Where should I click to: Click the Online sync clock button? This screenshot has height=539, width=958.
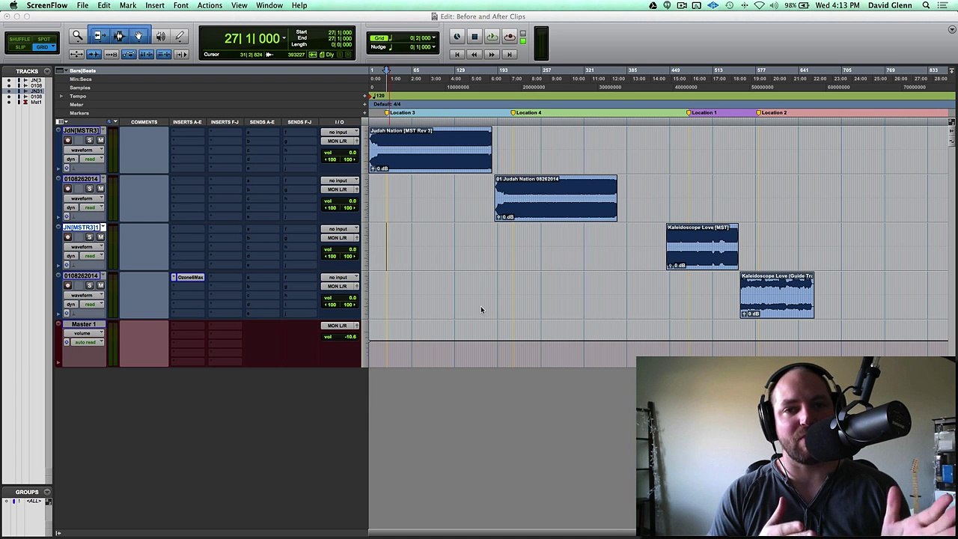coord(457,37)
